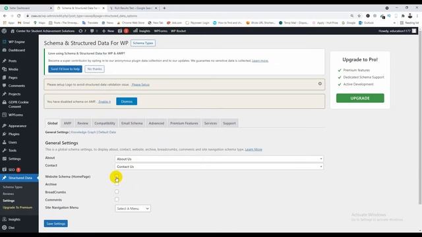The height and width of the screenshot is (237, 422).
Task: Enable Website Schema (HomePage) checkbox
Action: pos(117,176)
